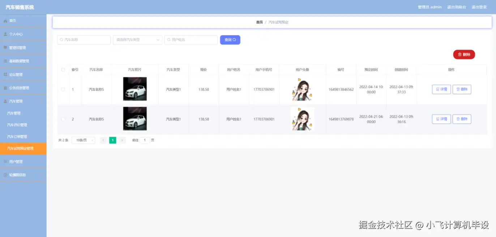The width and height of the screenshot is (496, 237).
Task: Click the icon beside 管理员管理
Action: point(5,48)
